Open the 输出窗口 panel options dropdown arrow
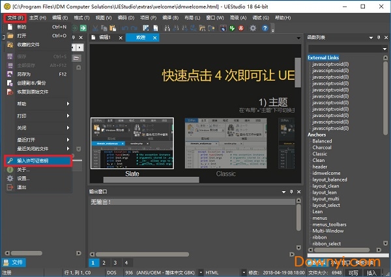 [283, 192]
